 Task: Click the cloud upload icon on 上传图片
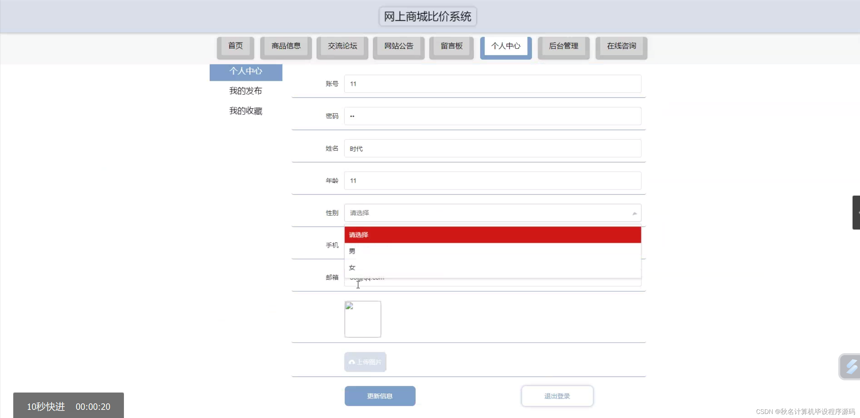[351, 362]
